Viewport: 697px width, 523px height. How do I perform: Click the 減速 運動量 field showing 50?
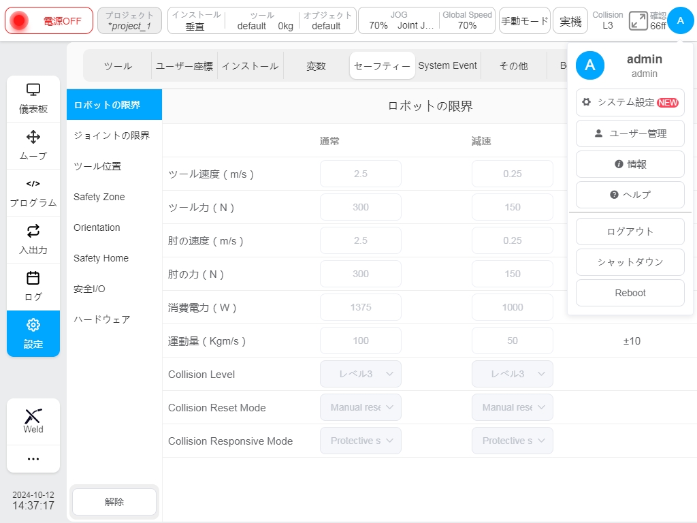click(513, 340)
